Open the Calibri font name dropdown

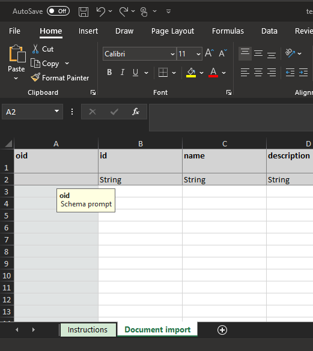click(172, 54)
